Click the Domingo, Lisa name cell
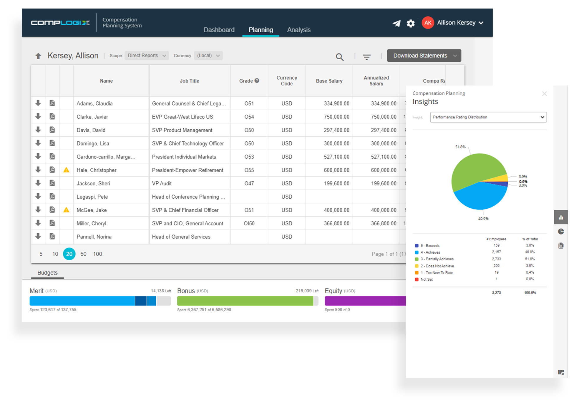 coord(111,143)
